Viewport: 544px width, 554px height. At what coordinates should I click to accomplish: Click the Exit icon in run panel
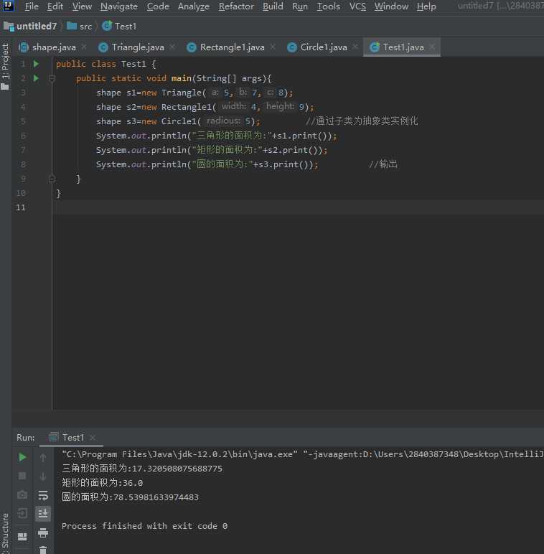click(22, 513)
